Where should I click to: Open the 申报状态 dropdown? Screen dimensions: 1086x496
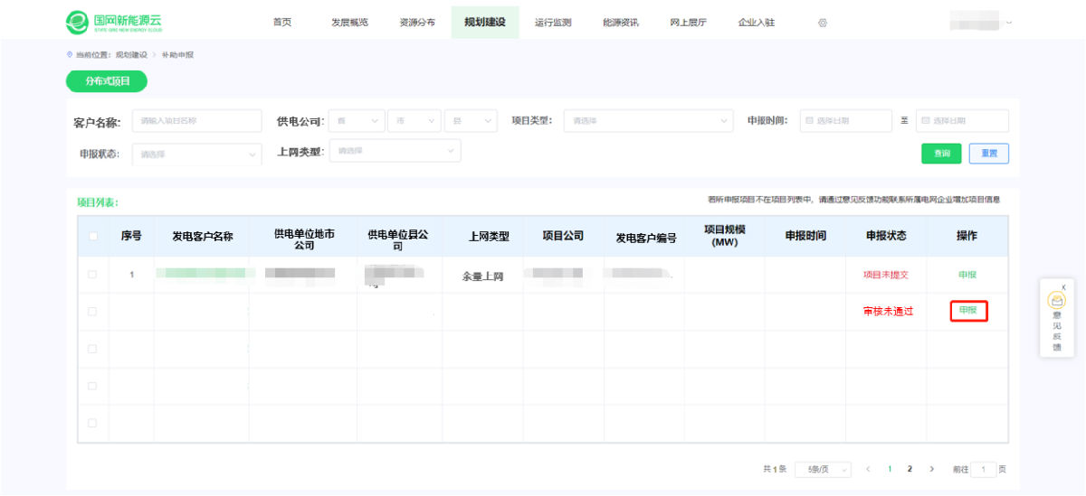[196, 154]
